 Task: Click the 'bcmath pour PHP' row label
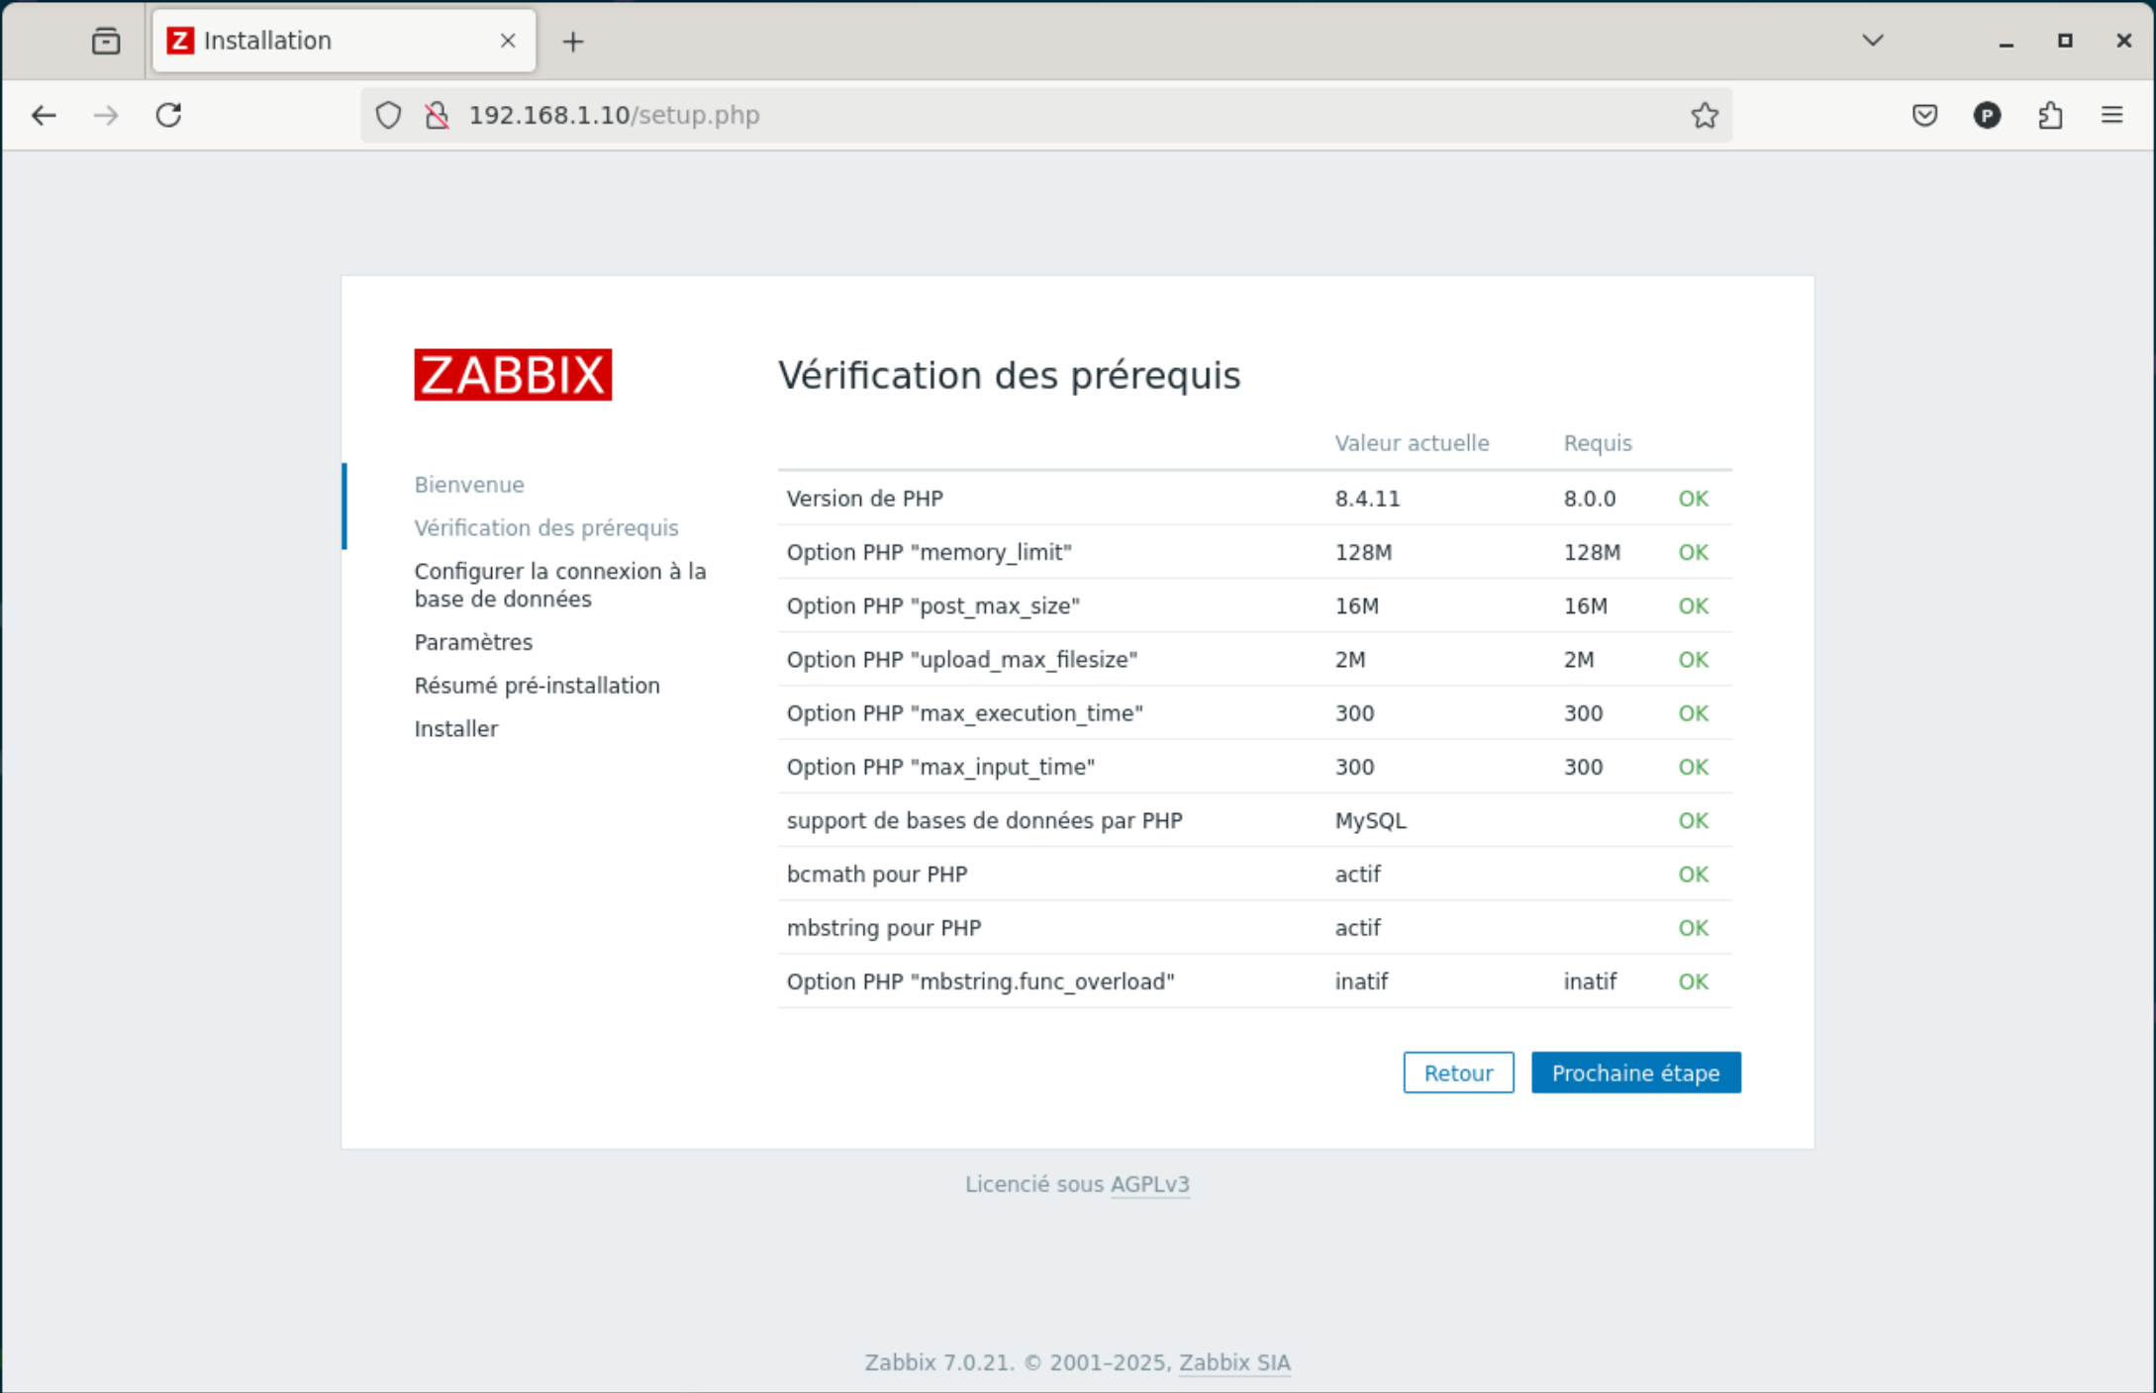click(x=877, y=875)
